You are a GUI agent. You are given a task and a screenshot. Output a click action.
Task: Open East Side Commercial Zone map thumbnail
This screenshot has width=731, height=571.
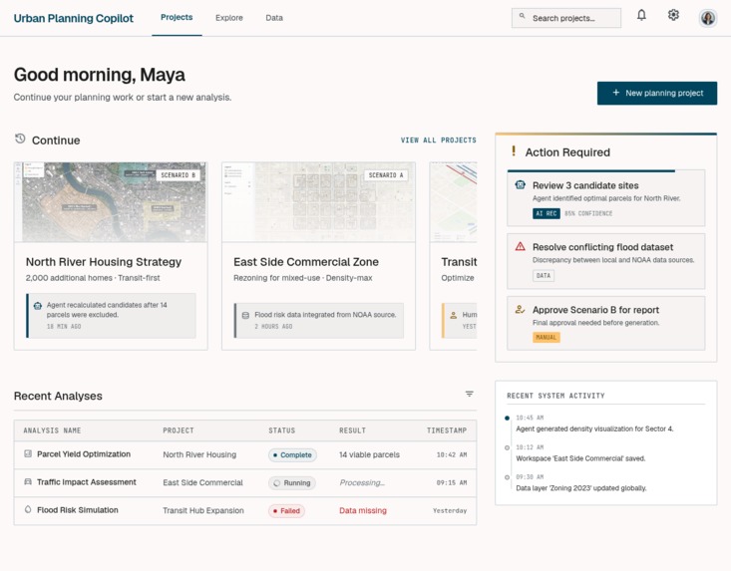[318, 201]
